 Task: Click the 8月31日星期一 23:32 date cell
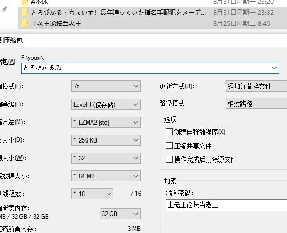(x=243, y=13)
